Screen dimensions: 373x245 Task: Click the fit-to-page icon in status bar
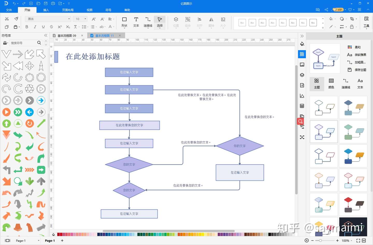point(364,241)
